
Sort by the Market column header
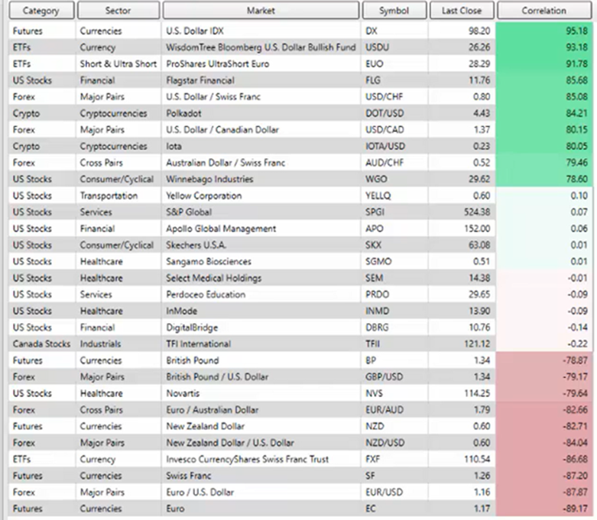tap(261, 11)
